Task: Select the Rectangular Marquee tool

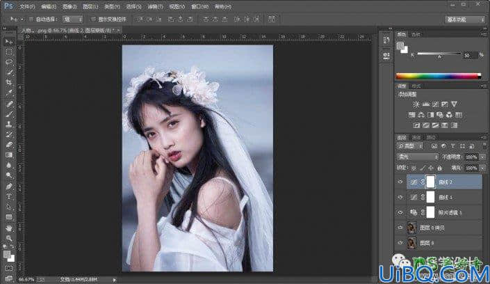Action: pyautogui.click(x=9, y=52)
